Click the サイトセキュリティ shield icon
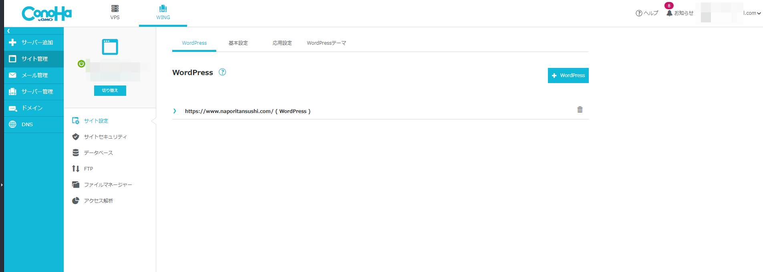 (76, 137)
